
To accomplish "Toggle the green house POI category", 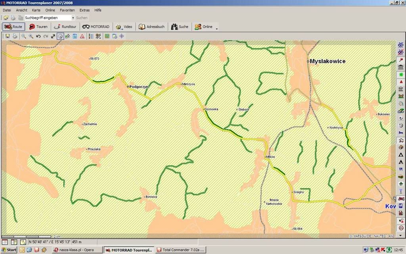I will pyautogui.click(x=401, y=184).
